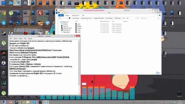Click inside the Notepad text area
The width and height of the screenshot is (185, 104).
tap(44, 67)
